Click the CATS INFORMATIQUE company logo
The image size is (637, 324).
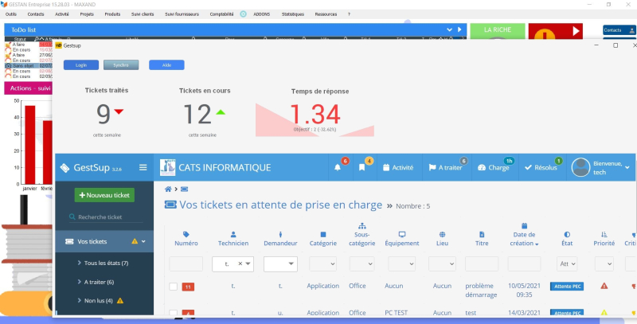tap(168, 167)
